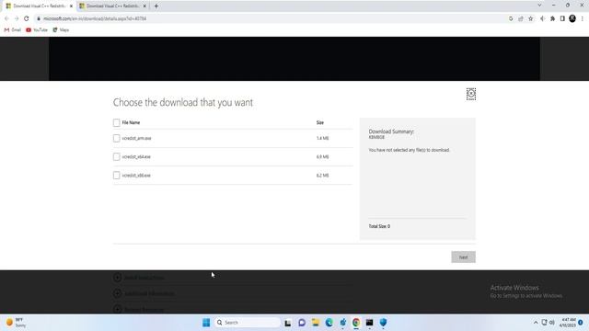
Task: Open the clock and date panel
Action: [568, 323]
